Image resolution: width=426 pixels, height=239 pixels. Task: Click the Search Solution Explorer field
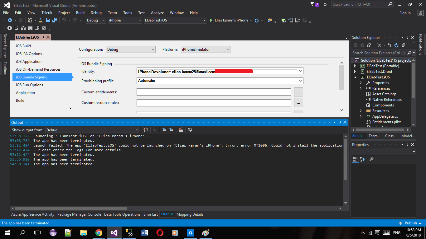[x=379, y=53]
